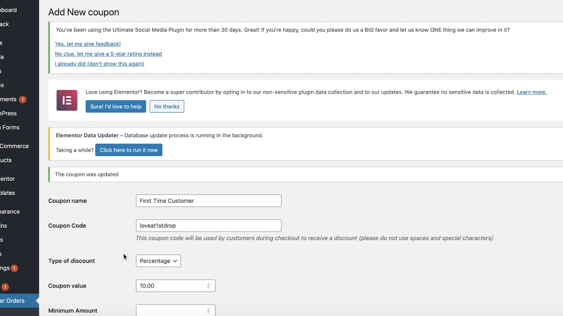This screenshot has height=316, width=563.
Task: Click the sidebar item ending in 'ePress'
Action: tap(8, 113)
